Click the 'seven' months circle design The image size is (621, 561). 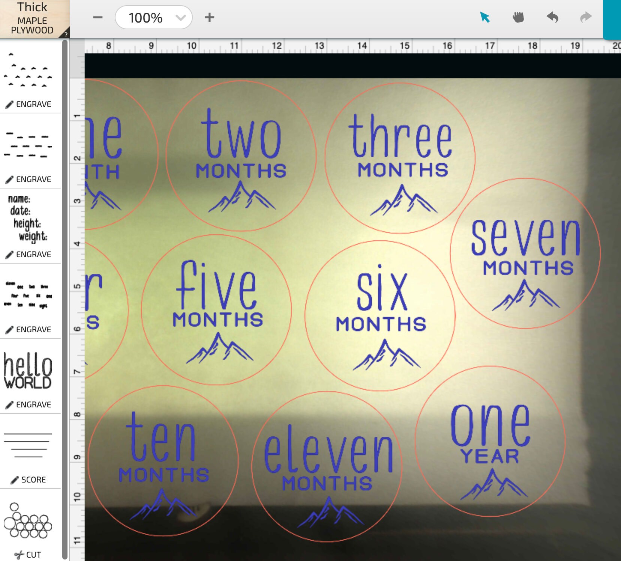525,253
